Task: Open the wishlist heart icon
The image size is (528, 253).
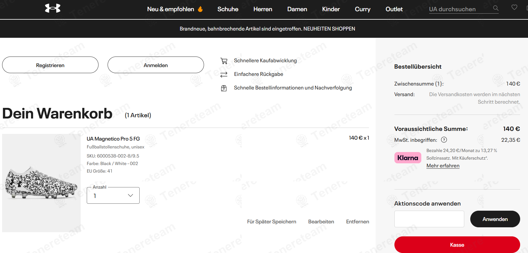Action: coord(514,7)
